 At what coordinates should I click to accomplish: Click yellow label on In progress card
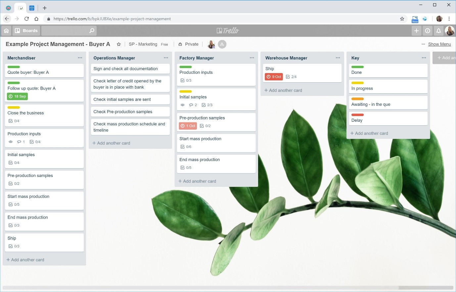point(357,83)
